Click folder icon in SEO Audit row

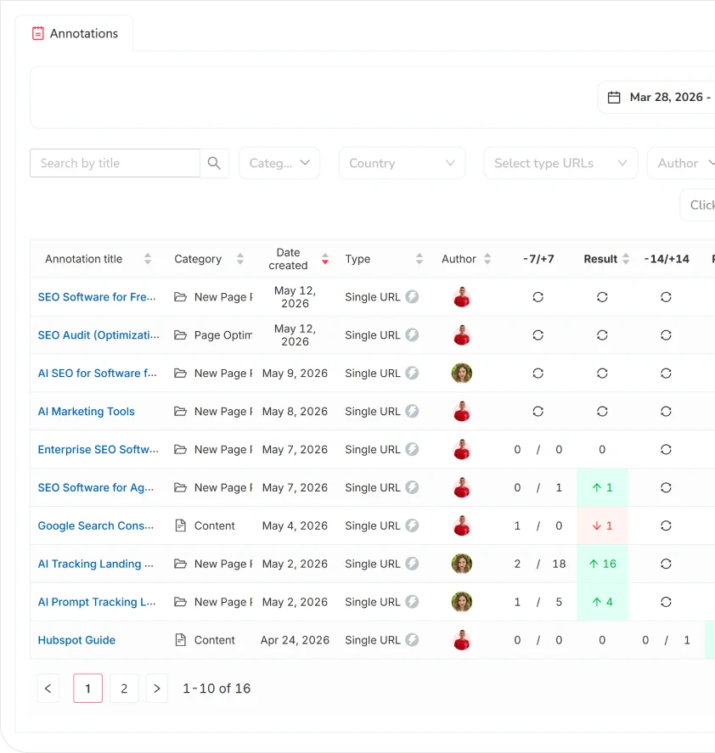180,335
